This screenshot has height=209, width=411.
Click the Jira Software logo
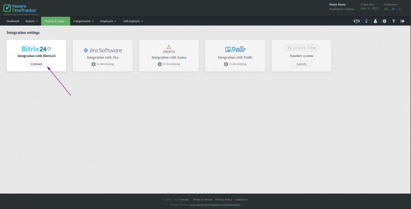click(102, 50)
